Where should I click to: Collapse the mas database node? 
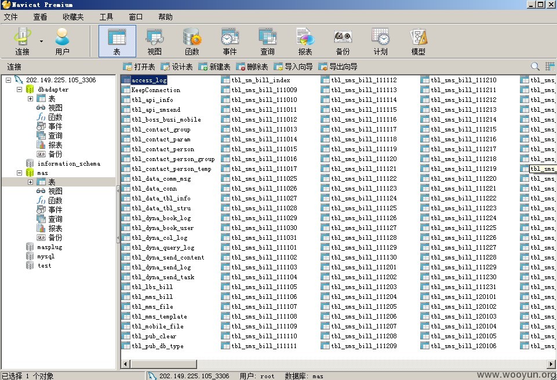click(x=19, y=173)
